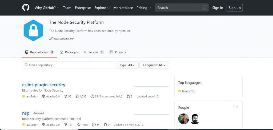Click the star icon for eslint-plugin-security
273x130 pixels.
(x=77, y=96)
